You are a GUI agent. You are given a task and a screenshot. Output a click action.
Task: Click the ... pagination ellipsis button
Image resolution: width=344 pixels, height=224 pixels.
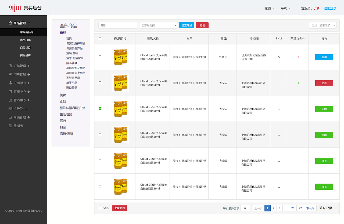(x=286, y=208)
